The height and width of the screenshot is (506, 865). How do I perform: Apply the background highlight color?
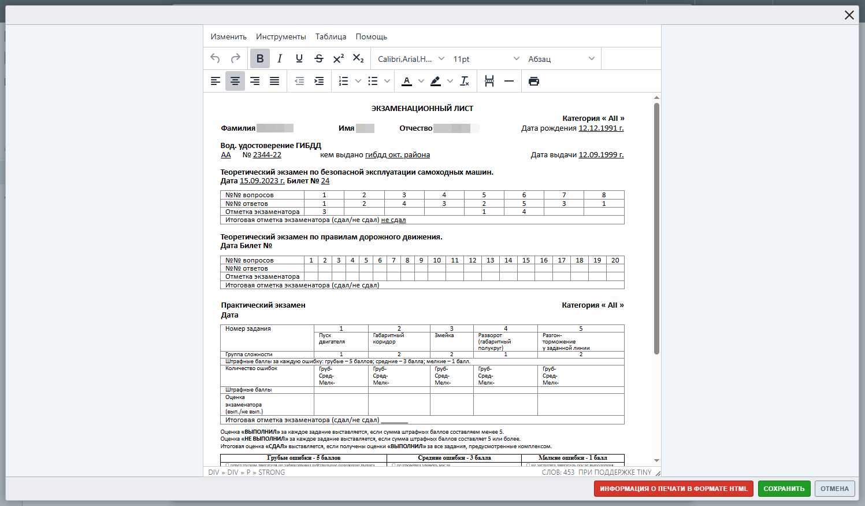[436, 81]
